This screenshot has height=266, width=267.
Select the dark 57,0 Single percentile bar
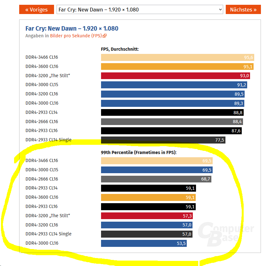(x=147, y=234)
